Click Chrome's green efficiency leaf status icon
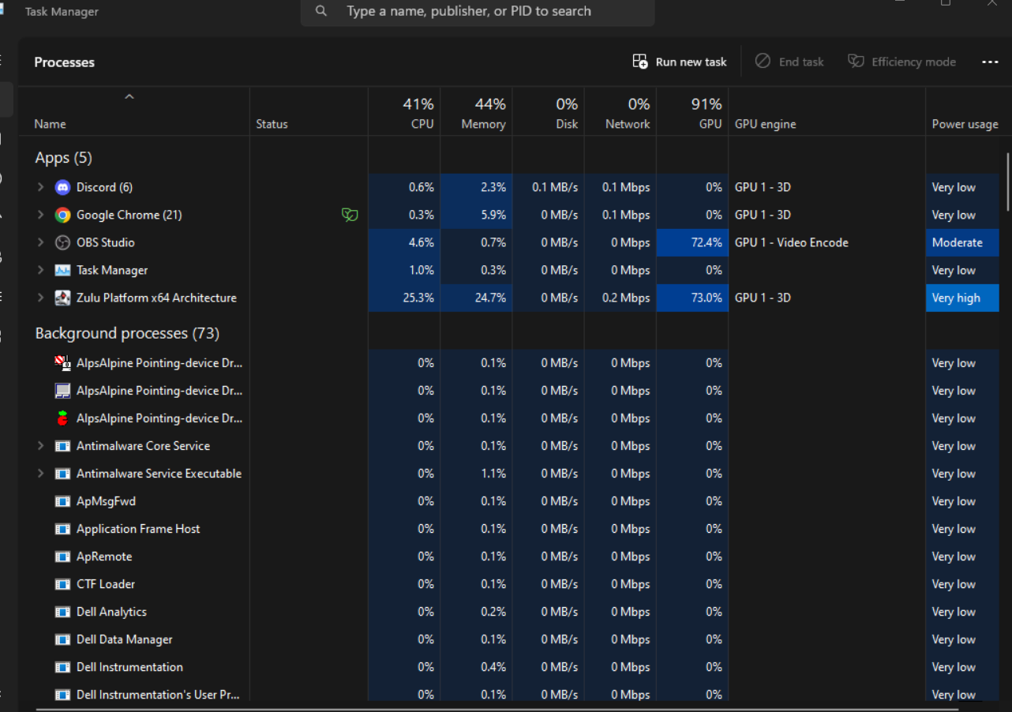The height and width of the screenshot is (712, 1012). pyautogui.click(x=350, y=215)
